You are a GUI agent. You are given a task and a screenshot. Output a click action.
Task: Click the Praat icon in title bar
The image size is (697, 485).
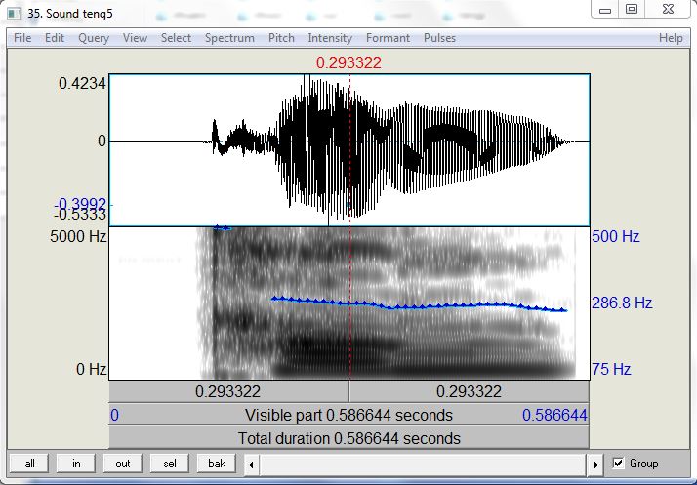[x=15, y=14]
